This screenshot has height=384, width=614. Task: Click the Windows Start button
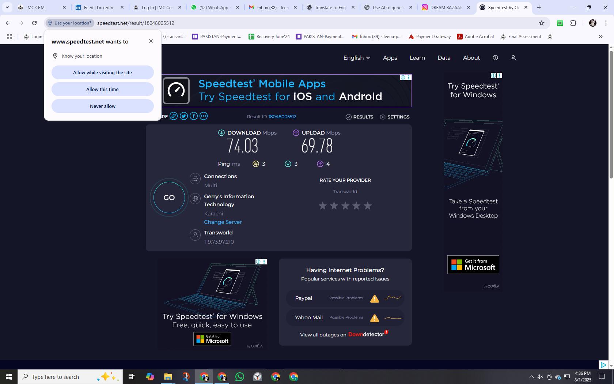pyautogui.click(x=9, y=377)
